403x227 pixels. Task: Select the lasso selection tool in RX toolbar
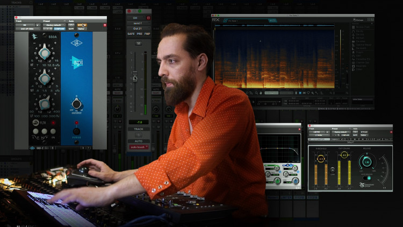click(308, 93)
